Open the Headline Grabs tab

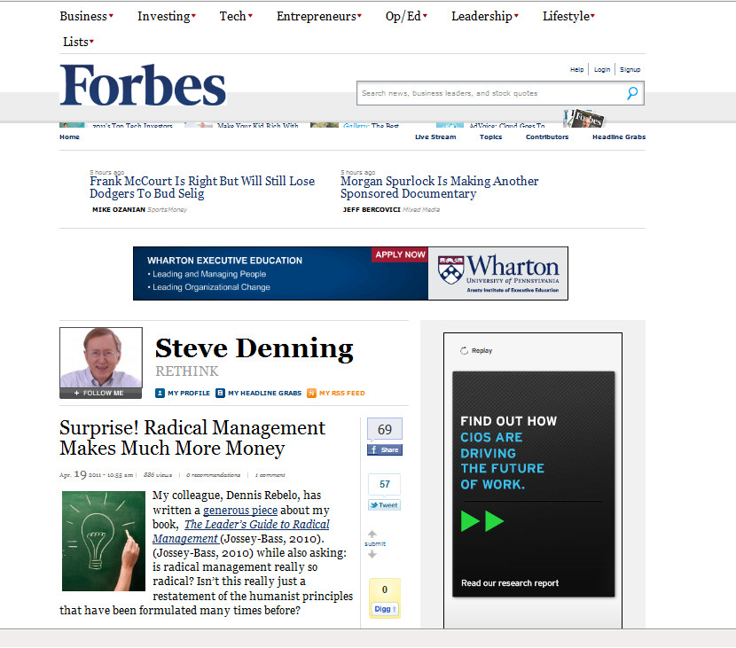point(619,137)
